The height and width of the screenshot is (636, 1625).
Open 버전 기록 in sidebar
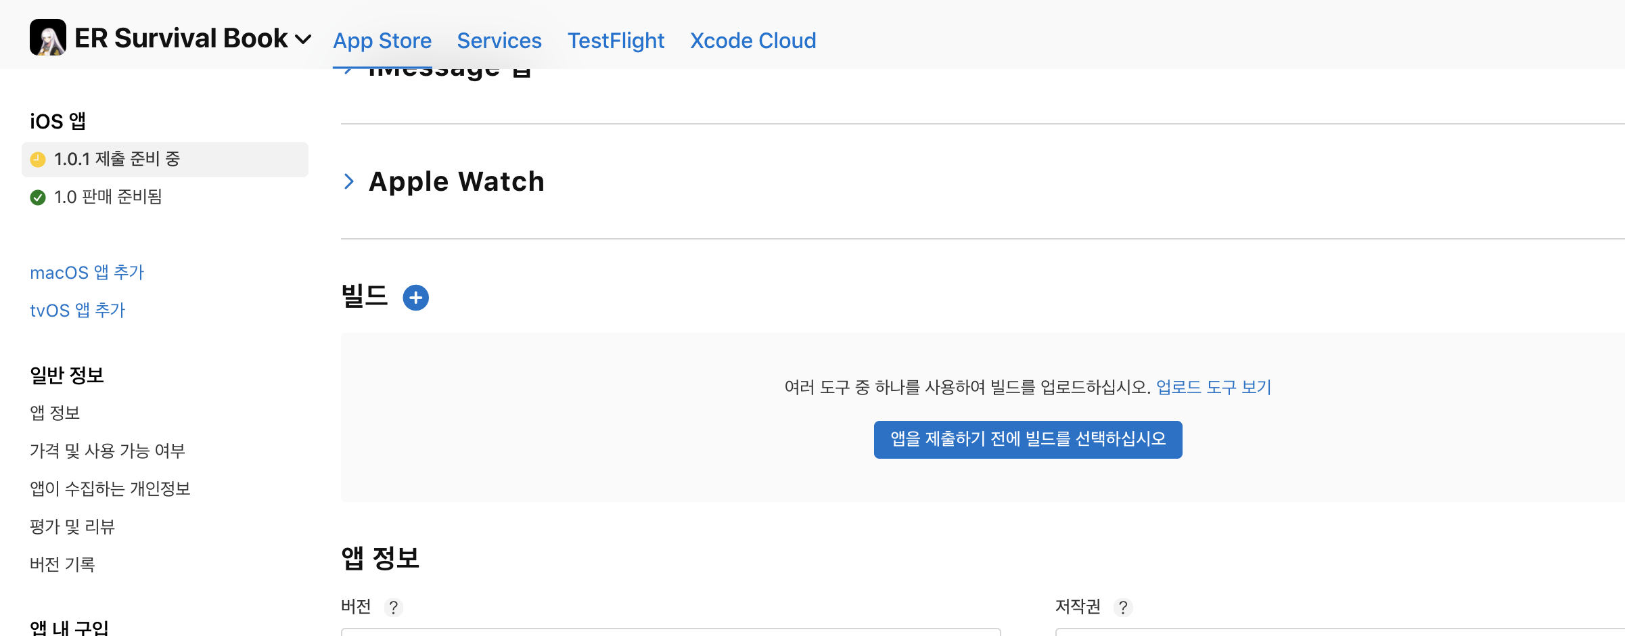point(62,564)
